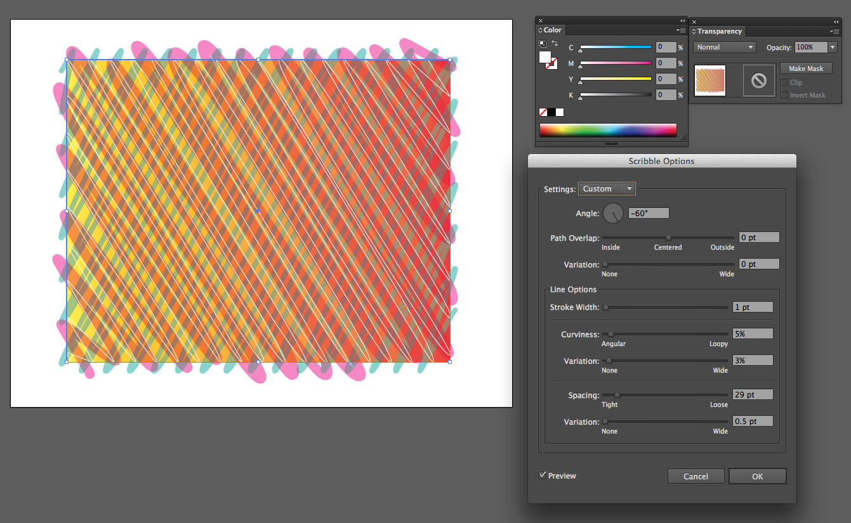The height and width of the screenshot is (523, 851).
Task: Click Cancel in Scribble Options
Action: click(x=696, y=476)
